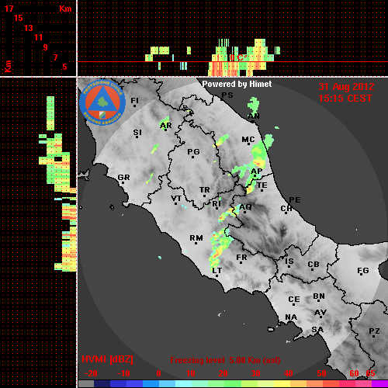Image resolution: width=388 pixels, height=388 pixels.
Task: Click the '-10' dBZ scale value
Action: tap(123, 373)
